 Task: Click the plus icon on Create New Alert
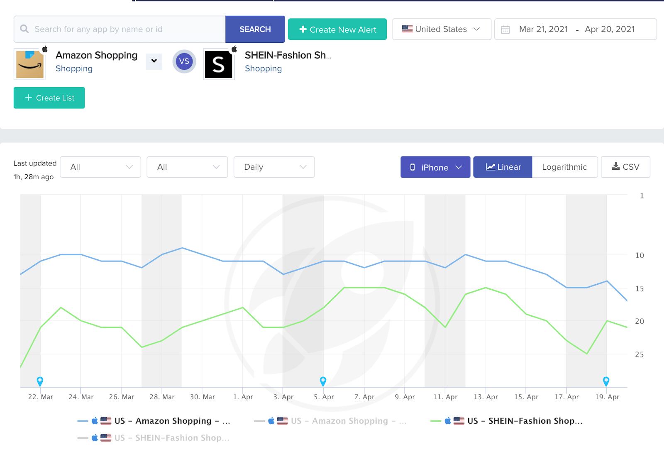click(303, 29)
